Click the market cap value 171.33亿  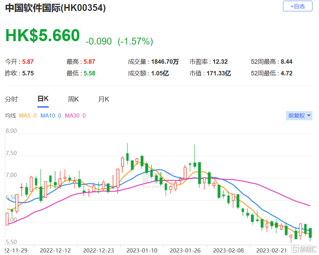[219, 73]
